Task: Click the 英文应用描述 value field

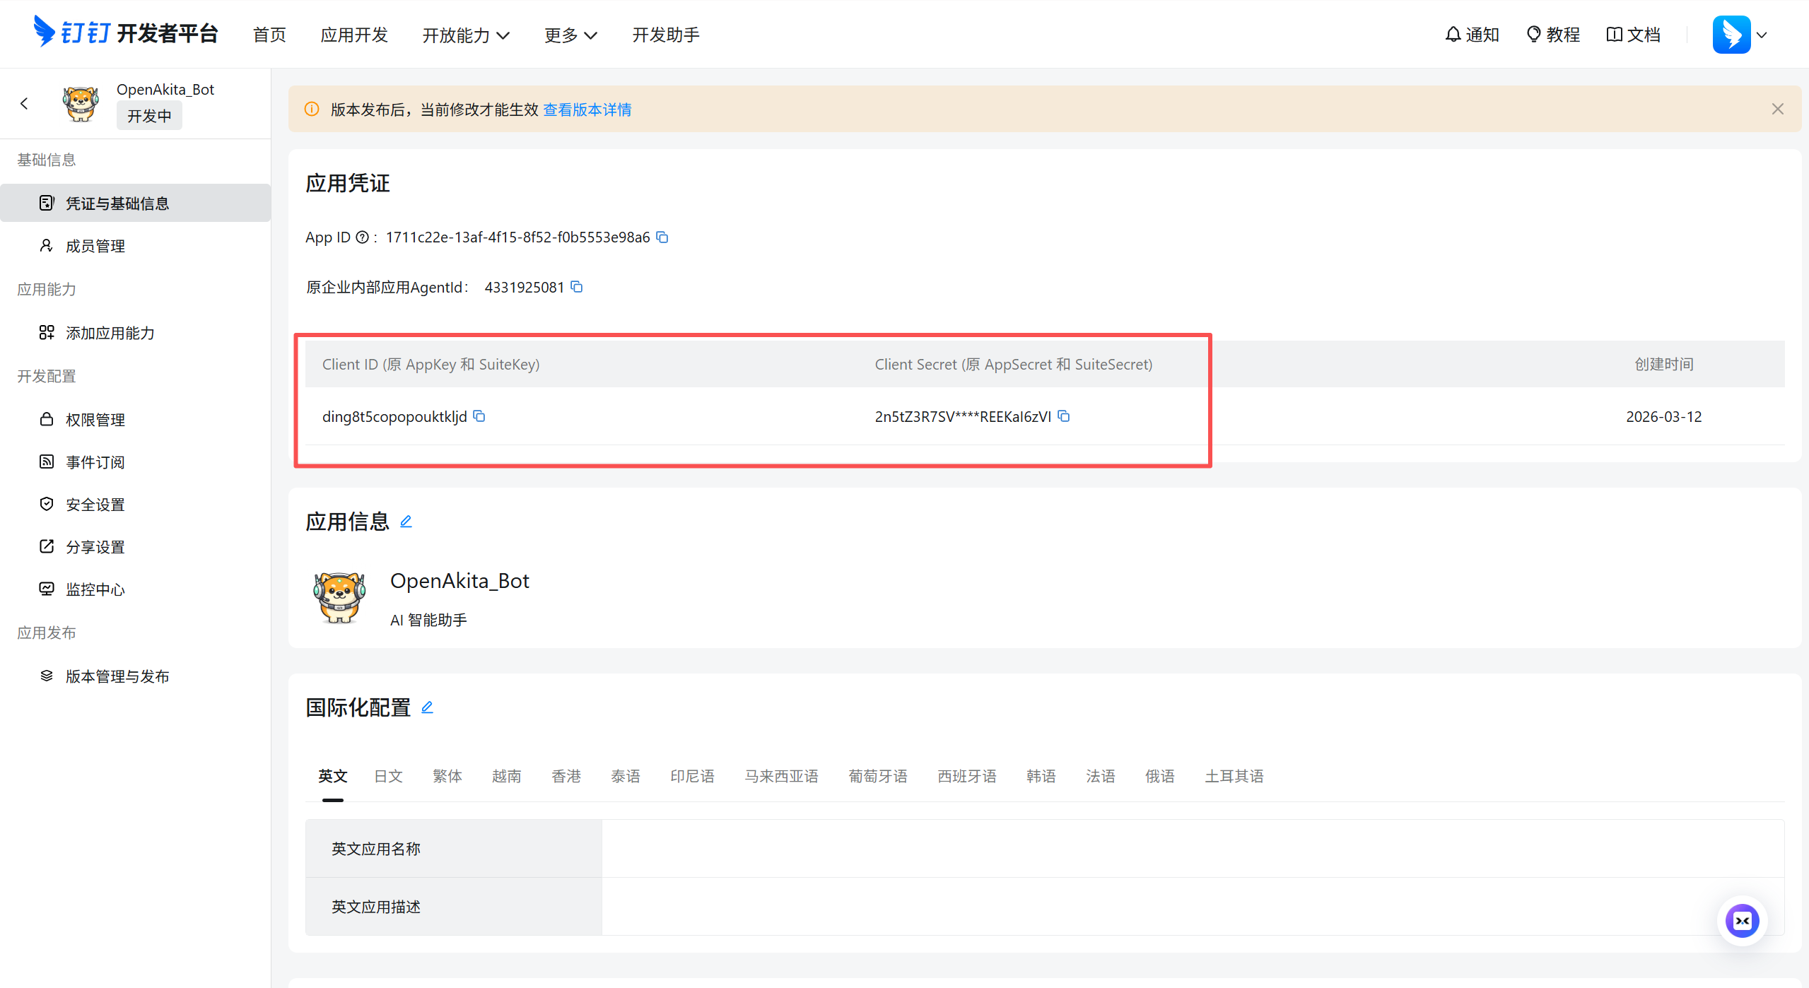Action: 1193,907
